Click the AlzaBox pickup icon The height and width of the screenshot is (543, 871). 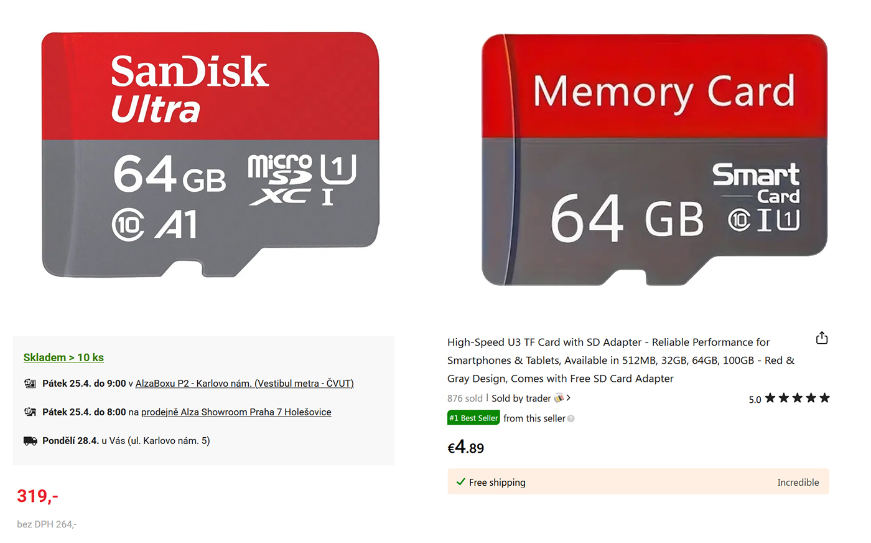pyautogui.click(x=30, y=384)
